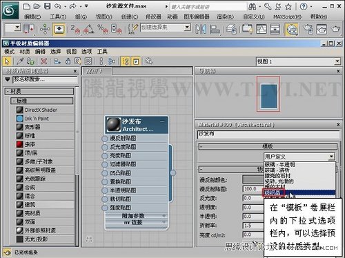Image resolution: width=345 pixels, height=258 pixels.
Task: Toggle the angle snap icon
Action: pos(89,29)
